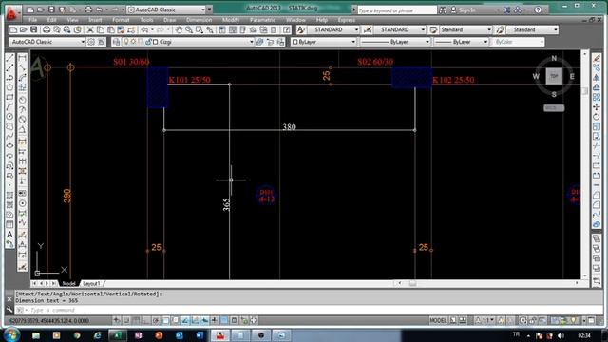The image size is (608, 342).
Task: Open the Dimension menu
Action: pyautogui.click(x=199, y=20)
